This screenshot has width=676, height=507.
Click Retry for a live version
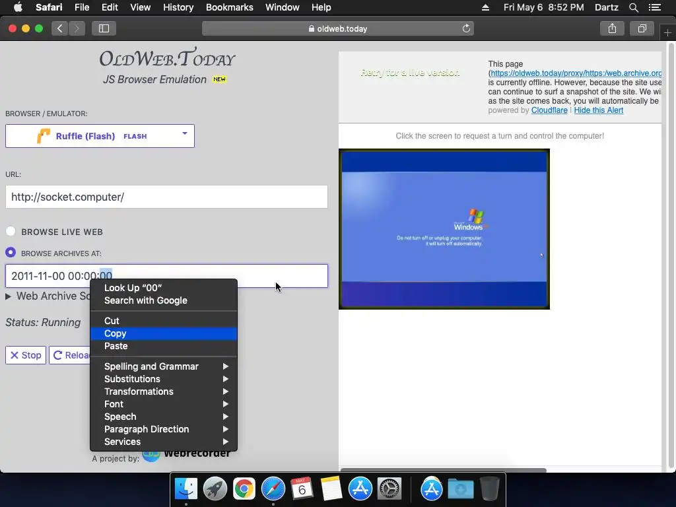410,73
